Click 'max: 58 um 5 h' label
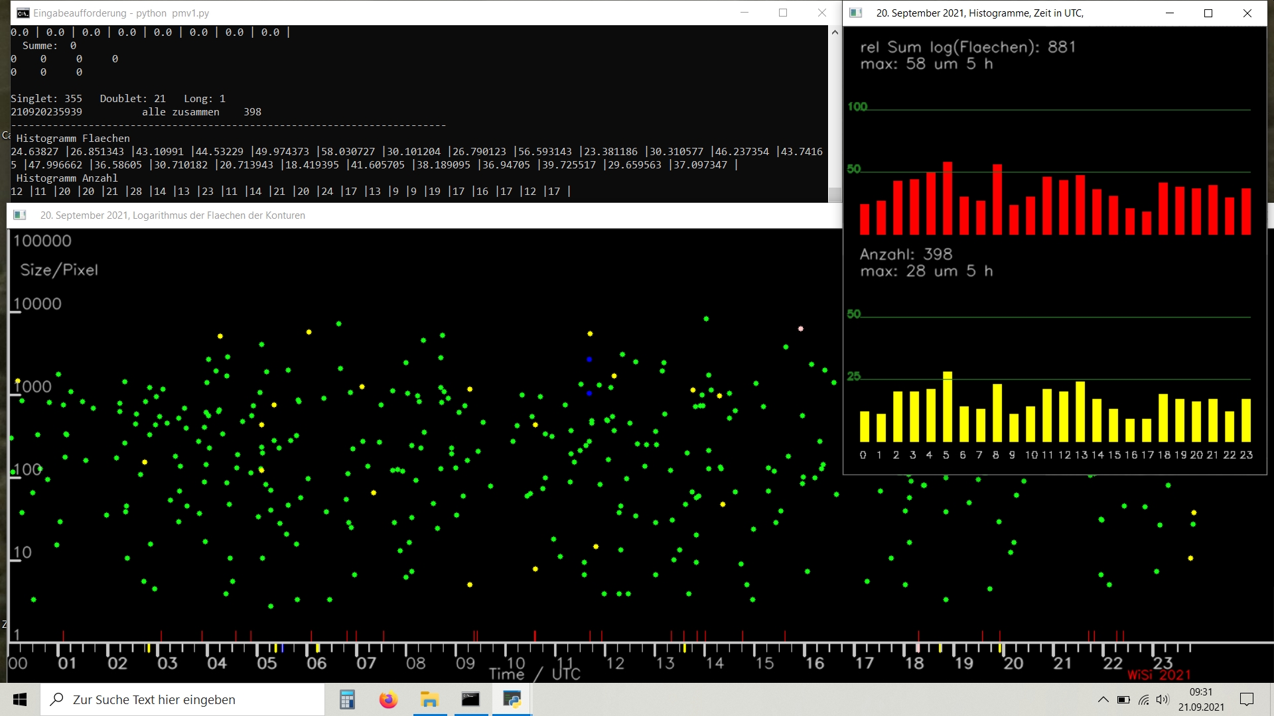This screenshot has width=1274, height=716. [x=926, y=64]
